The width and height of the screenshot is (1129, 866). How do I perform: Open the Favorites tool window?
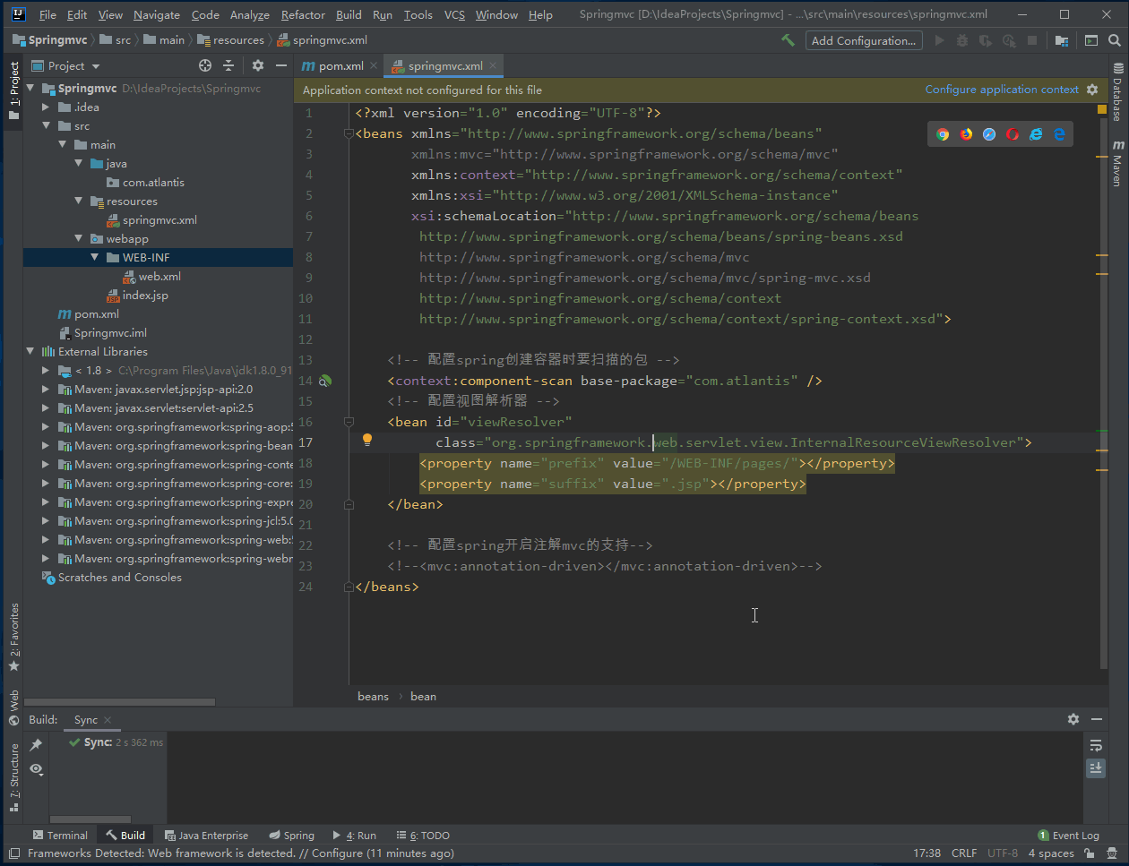[x=13, y=638]
